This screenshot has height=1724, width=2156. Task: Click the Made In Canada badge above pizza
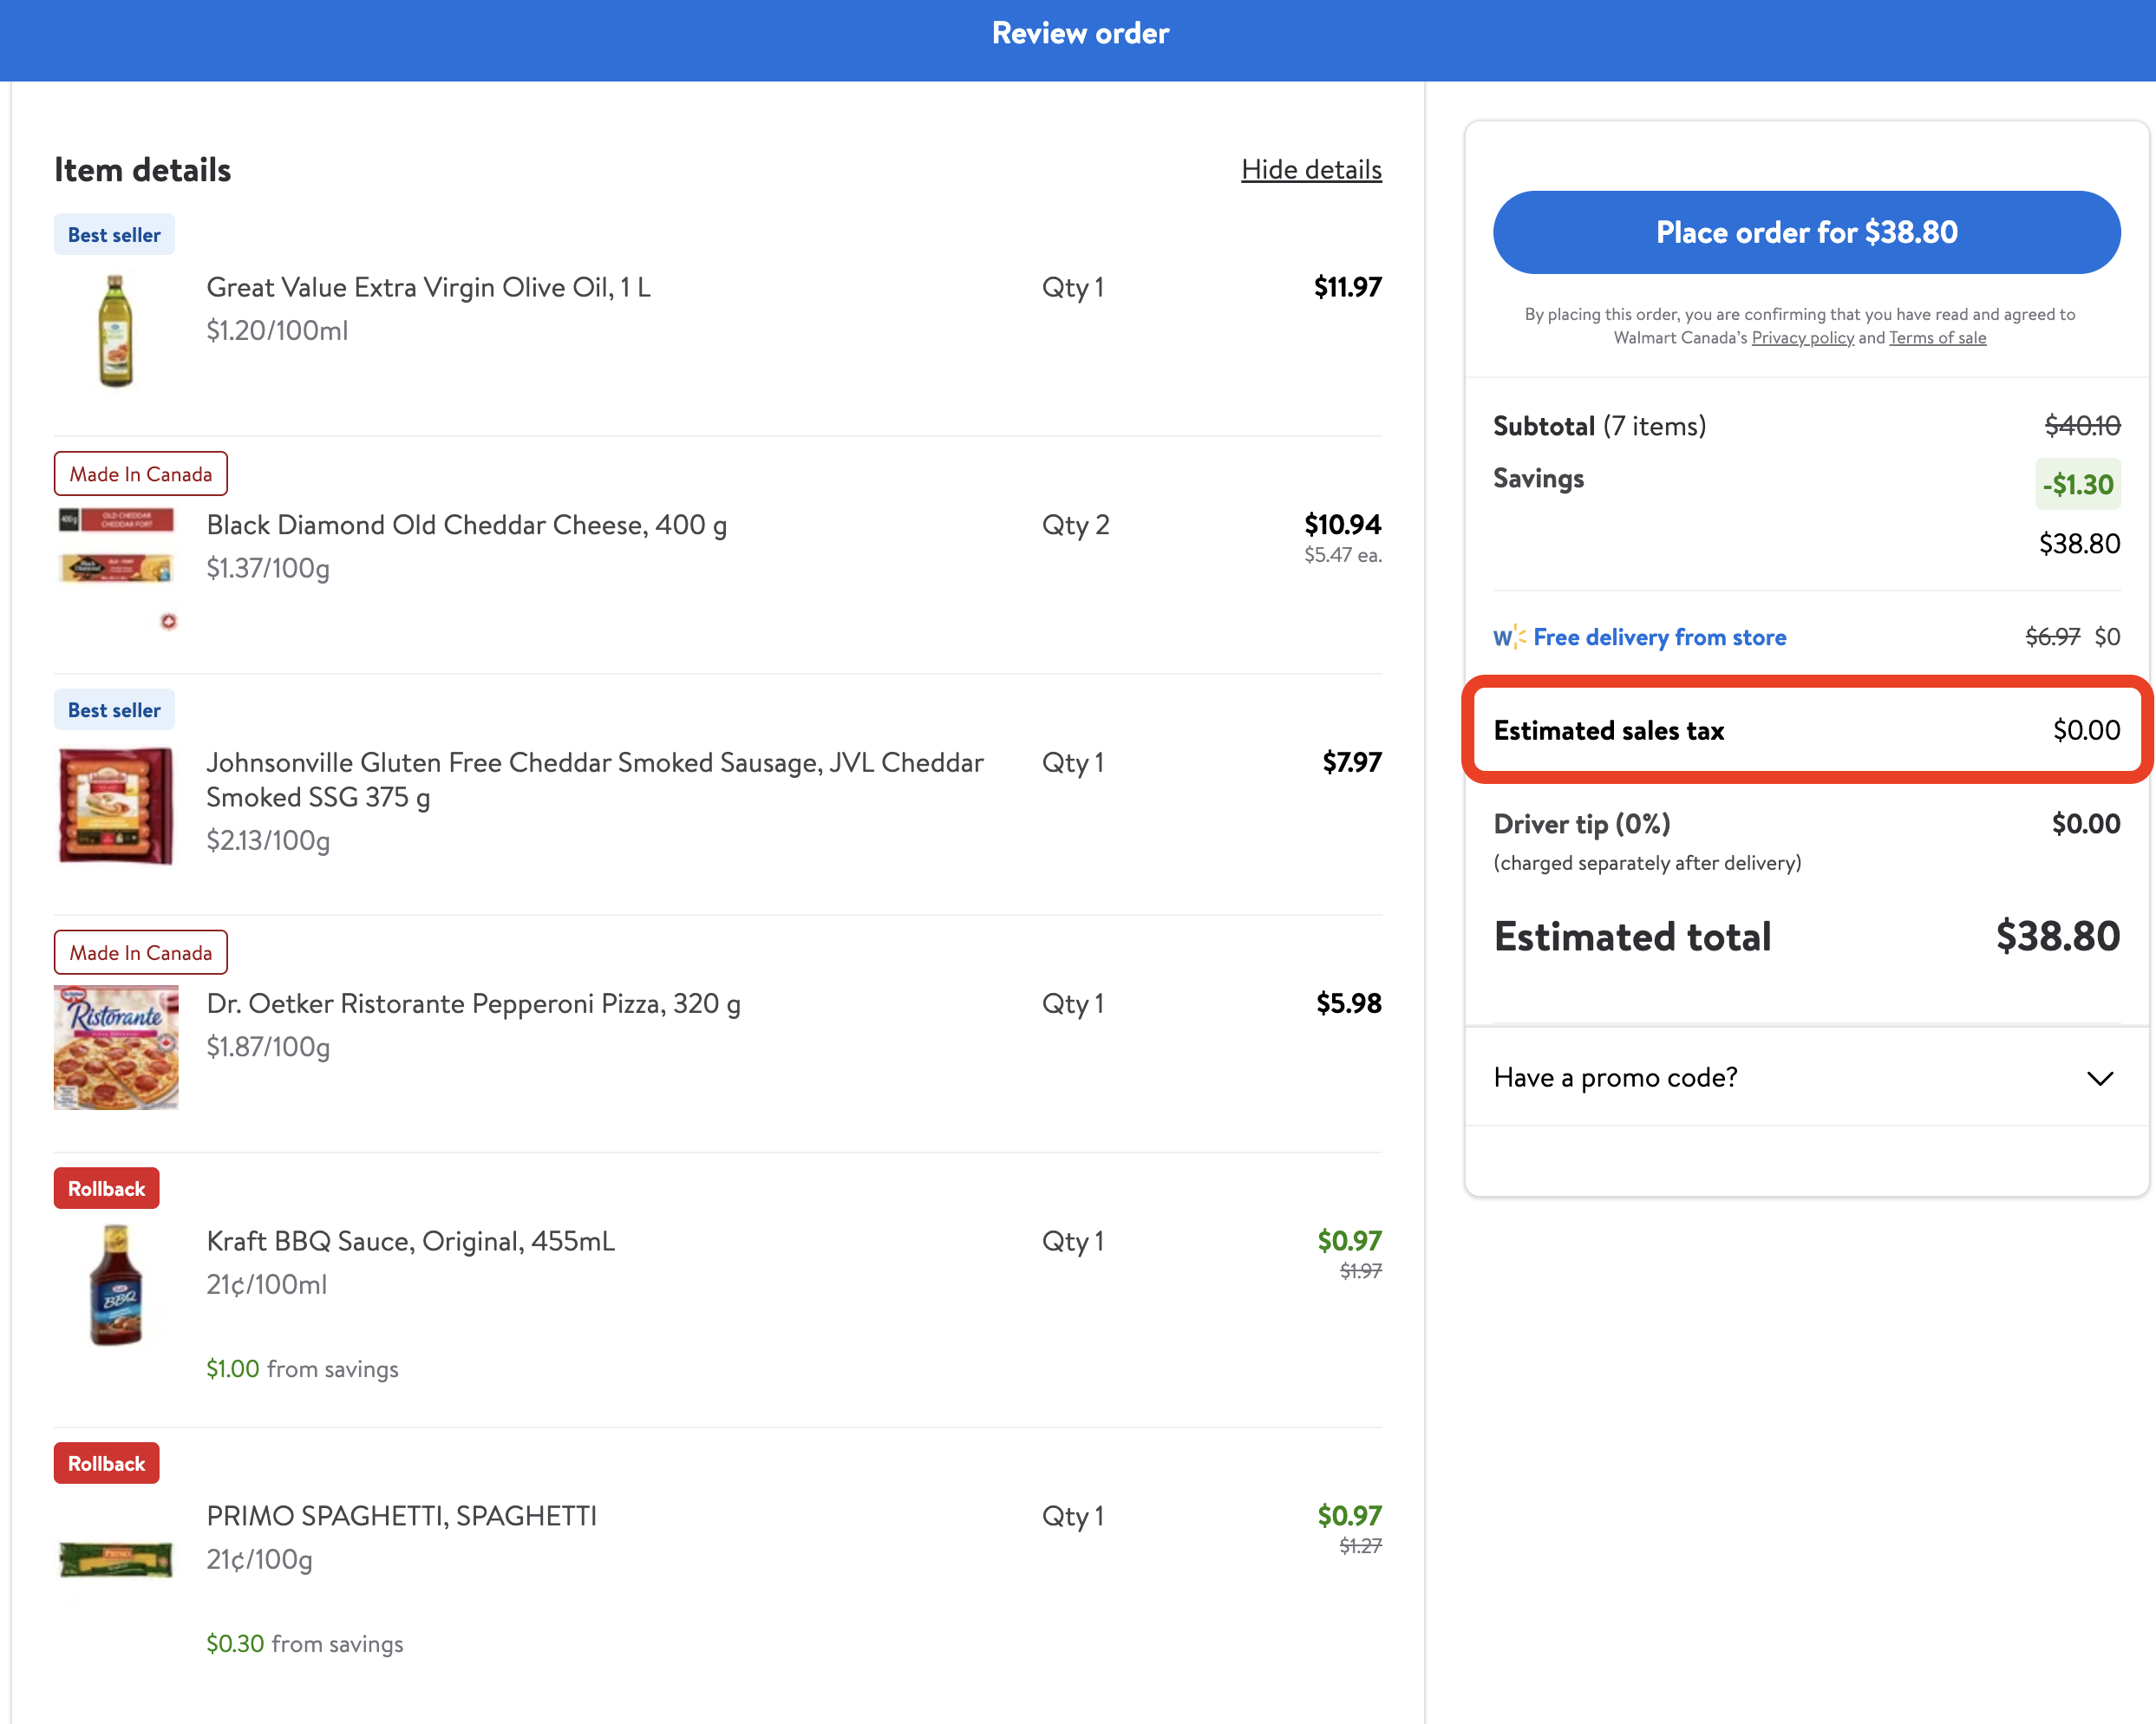(141, 953)
